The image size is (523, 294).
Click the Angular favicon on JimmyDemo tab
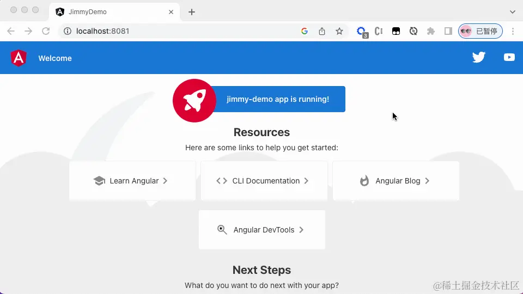[x=60, y=12]
